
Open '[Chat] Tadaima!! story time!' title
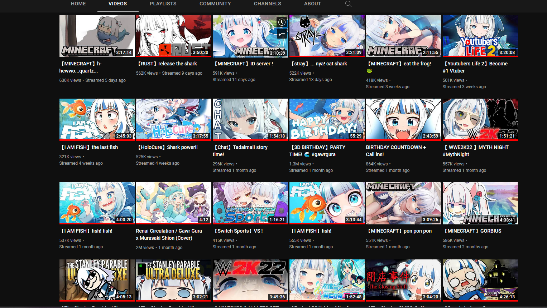(240, 151)
